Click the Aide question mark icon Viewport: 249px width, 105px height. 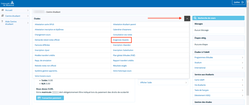pyautogui.click(x=2, y=21)
